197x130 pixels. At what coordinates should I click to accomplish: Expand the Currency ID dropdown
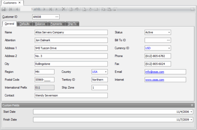(x=169, y=48)
